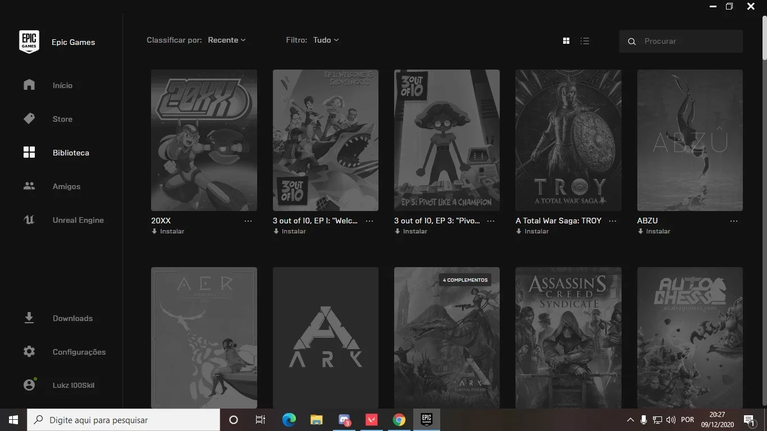Click the A Total War Saga: TROY title
Image resolution: width=767 pixels, height=431 pixels.
pyautogui.click(x=559, y=221)
